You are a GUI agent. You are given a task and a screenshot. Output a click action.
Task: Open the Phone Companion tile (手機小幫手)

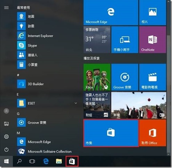tap(125, 40)
